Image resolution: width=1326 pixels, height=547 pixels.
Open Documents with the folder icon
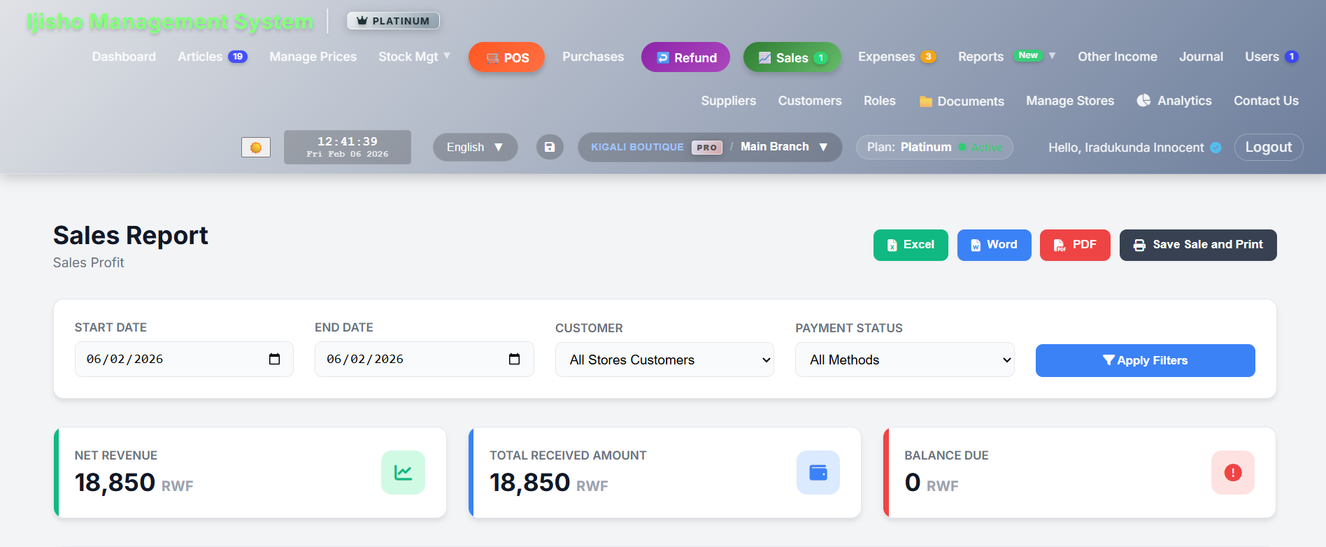tap(962, 101)
